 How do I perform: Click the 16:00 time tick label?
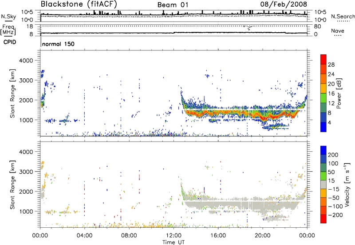(x=218, y=236)
